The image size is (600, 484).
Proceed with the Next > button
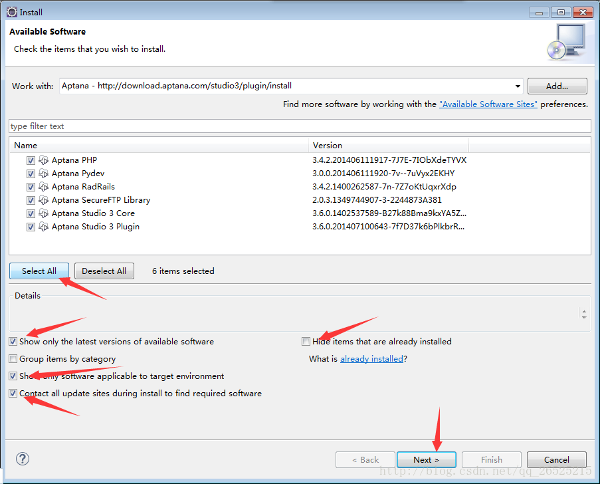point(427,459)
